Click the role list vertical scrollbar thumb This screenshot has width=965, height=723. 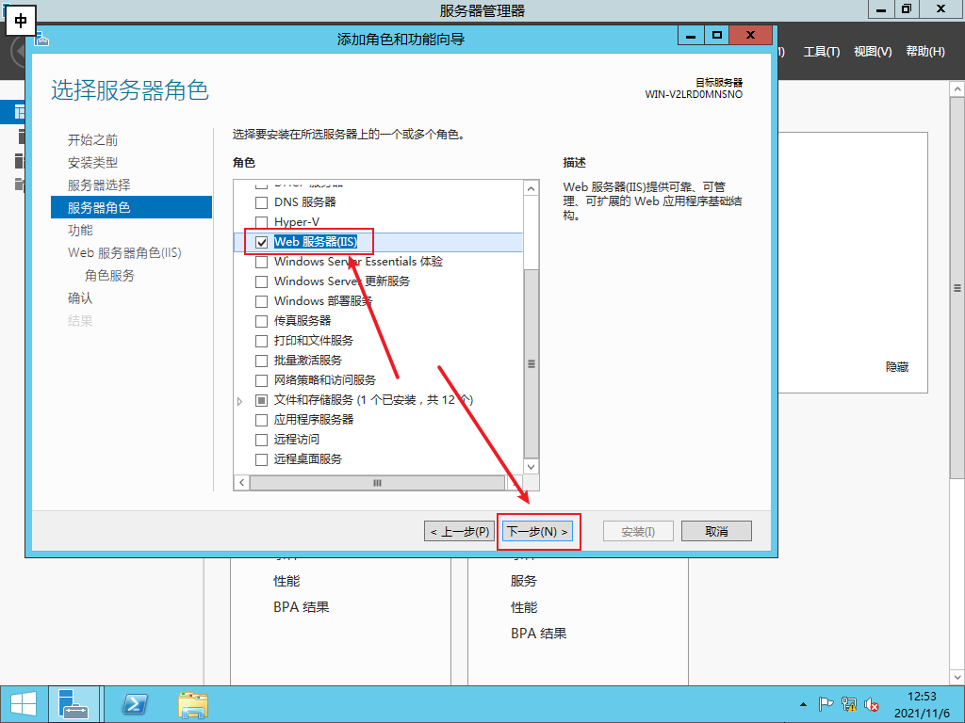click(532, 363)
